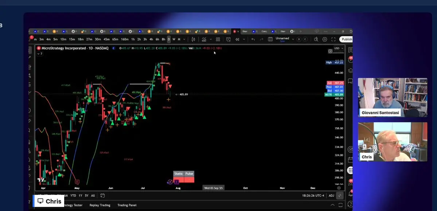Expand the layout manage dropdown arrow
Screen dimensions: 437x211
(x=293, y=39)
